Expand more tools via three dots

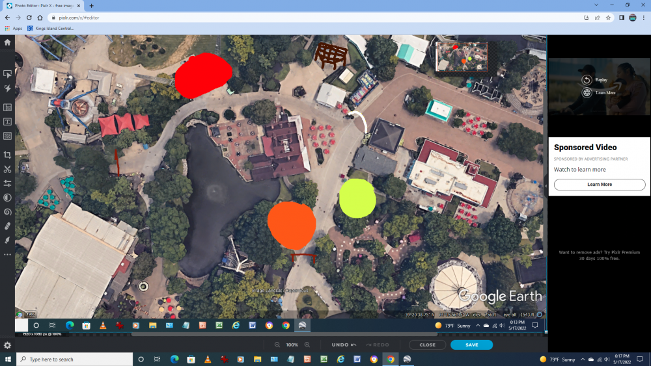pyautogui.click(x=7, y=254)
